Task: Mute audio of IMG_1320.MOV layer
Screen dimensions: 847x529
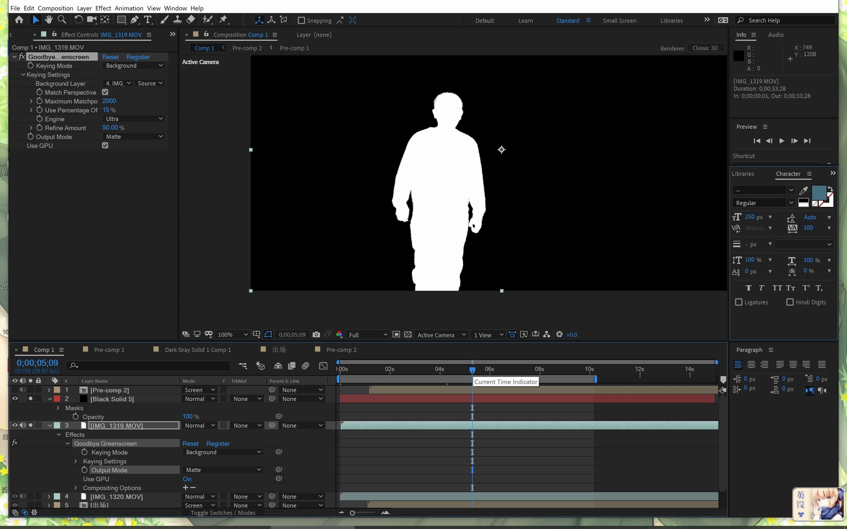Action: coord(23,496)
